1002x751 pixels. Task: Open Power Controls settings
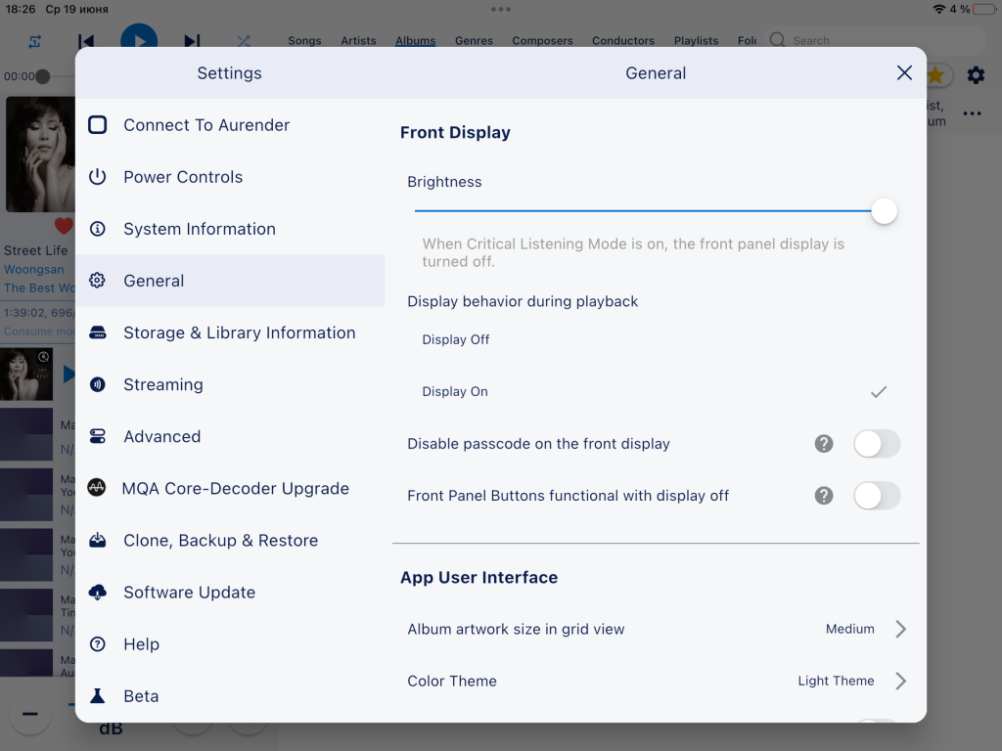(x=230, y=176)
